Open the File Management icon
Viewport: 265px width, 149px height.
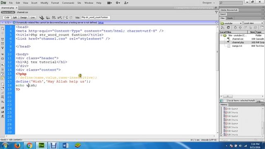click(x=54, y=17)
